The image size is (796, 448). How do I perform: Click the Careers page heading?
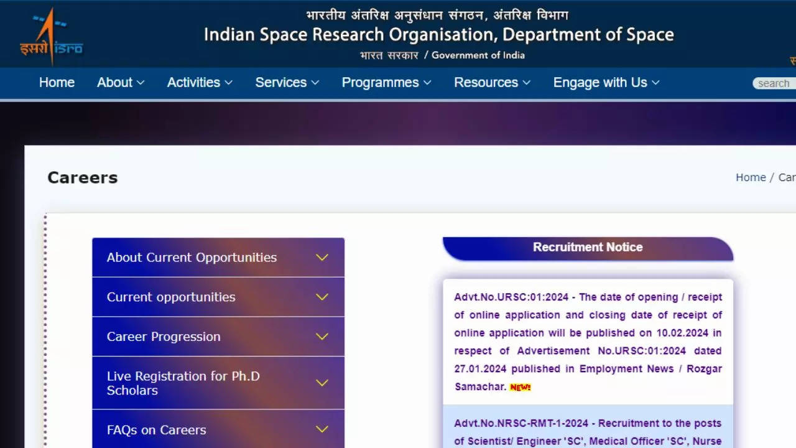(83, 178)
